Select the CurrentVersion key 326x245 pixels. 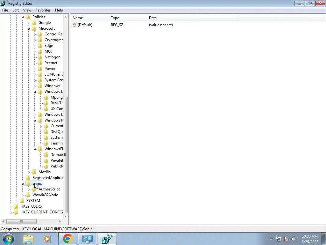57,126
